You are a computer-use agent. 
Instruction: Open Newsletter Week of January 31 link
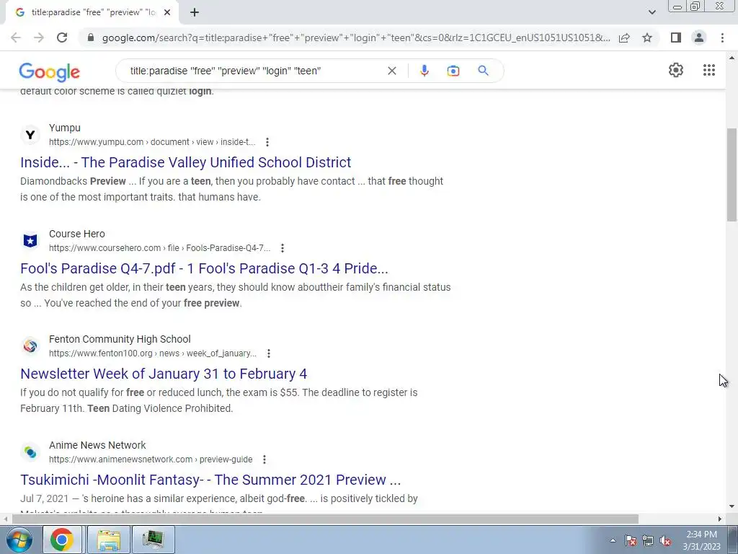(x=164, y=374)
